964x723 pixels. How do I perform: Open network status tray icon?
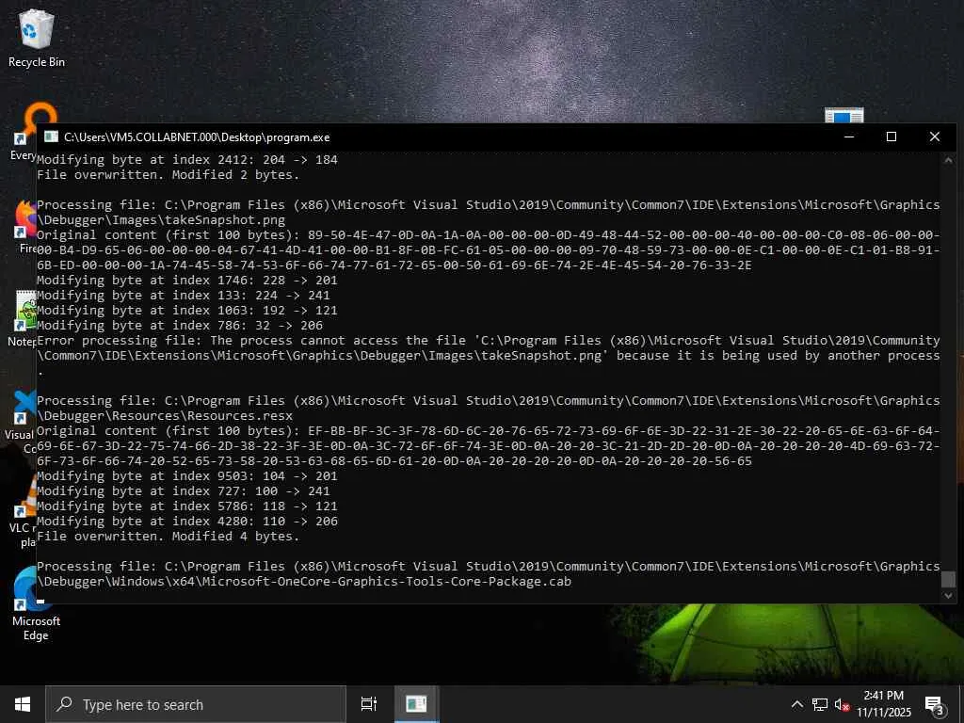click(820, 704)
